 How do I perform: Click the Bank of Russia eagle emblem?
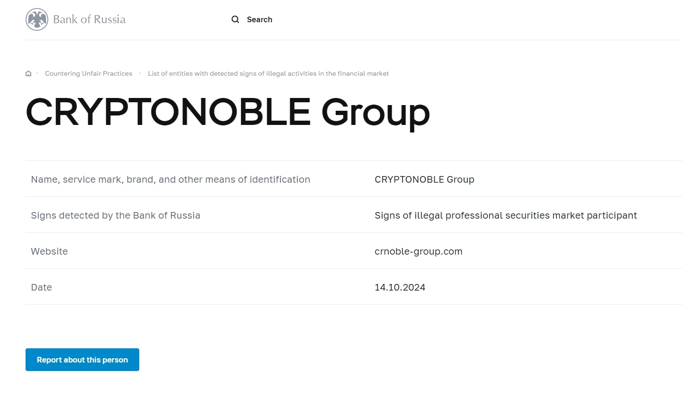pyautogui.click(x=37, y=19)
